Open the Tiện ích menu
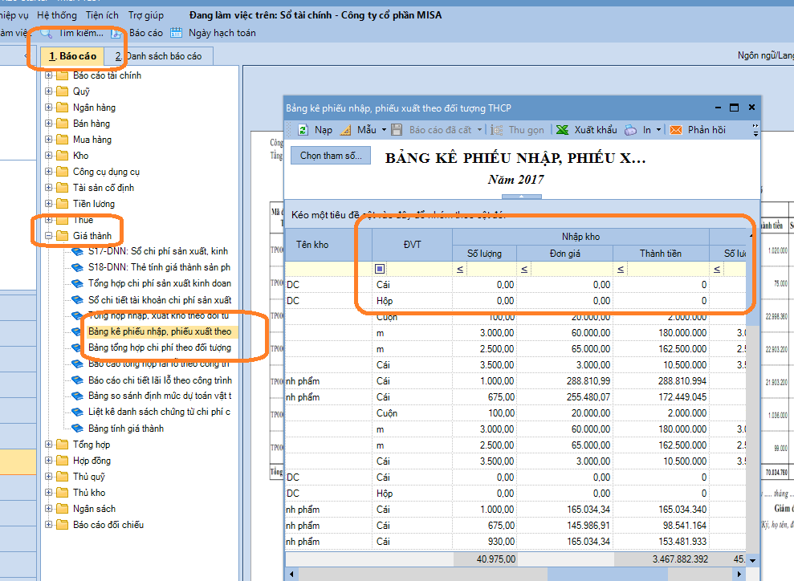794x581 pixels. [x=102, y=15]
